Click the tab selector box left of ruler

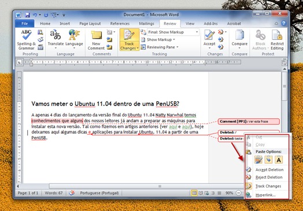pyautogui.click(x=20, y=62)
